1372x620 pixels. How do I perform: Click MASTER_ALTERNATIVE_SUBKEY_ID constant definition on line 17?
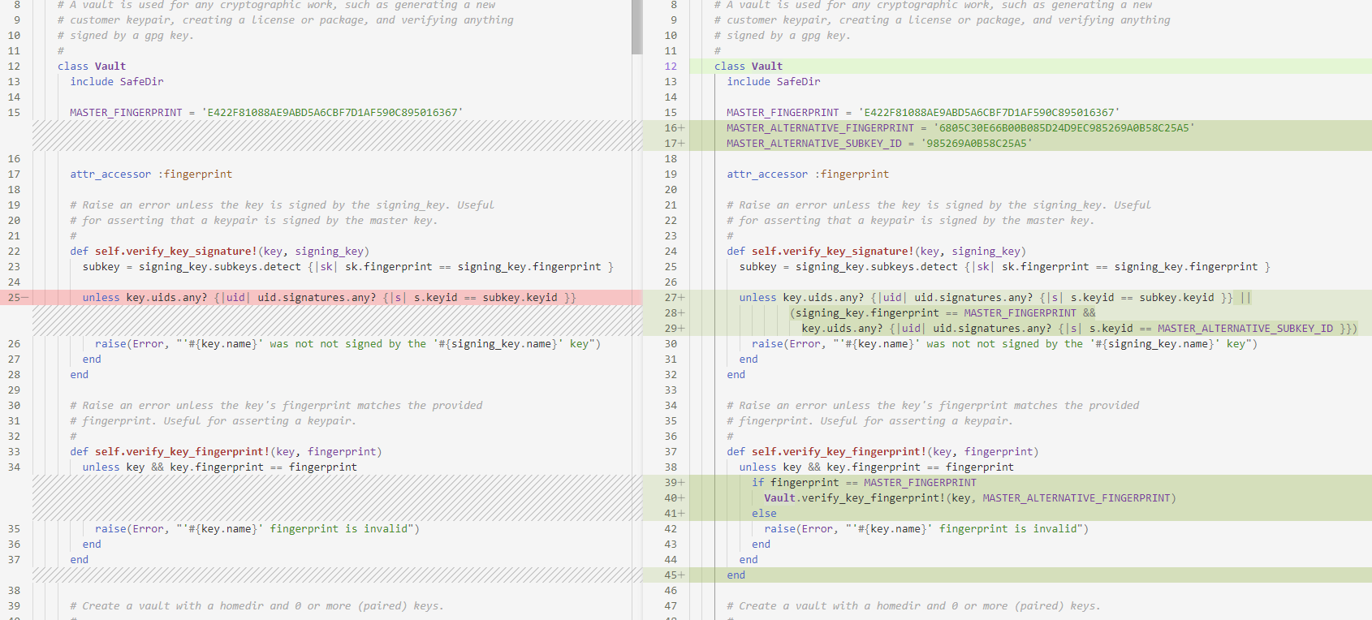click(x=813, y=144)
